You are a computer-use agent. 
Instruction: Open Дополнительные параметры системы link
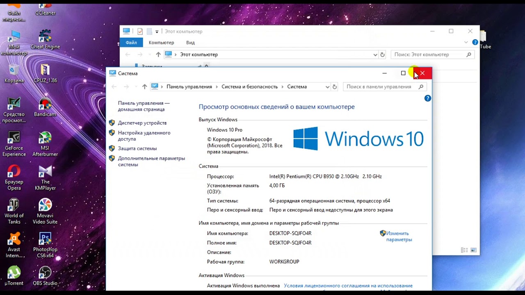151,161
